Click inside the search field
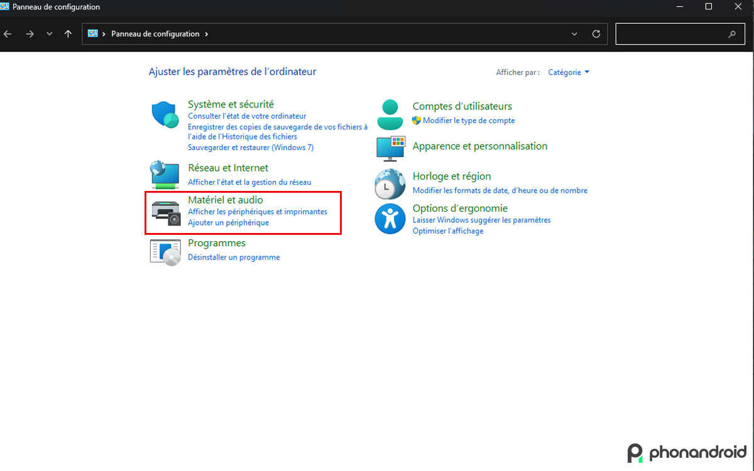Viewport: 754px width, 471px height. (672, 33)
